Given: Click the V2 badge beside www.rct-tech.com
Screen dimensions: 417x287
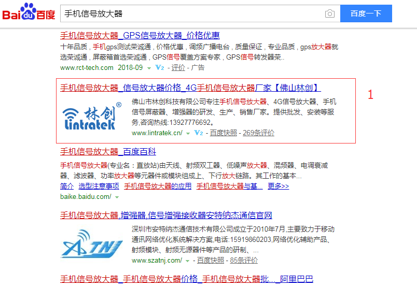Looking at the screenshot, I should (160, 67).
